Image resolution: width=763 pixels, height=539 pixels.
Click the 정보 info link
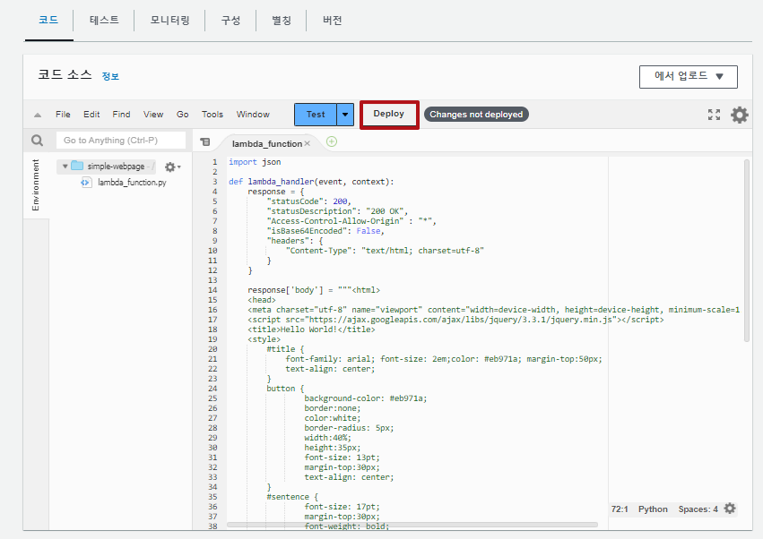tap(110, 76)
